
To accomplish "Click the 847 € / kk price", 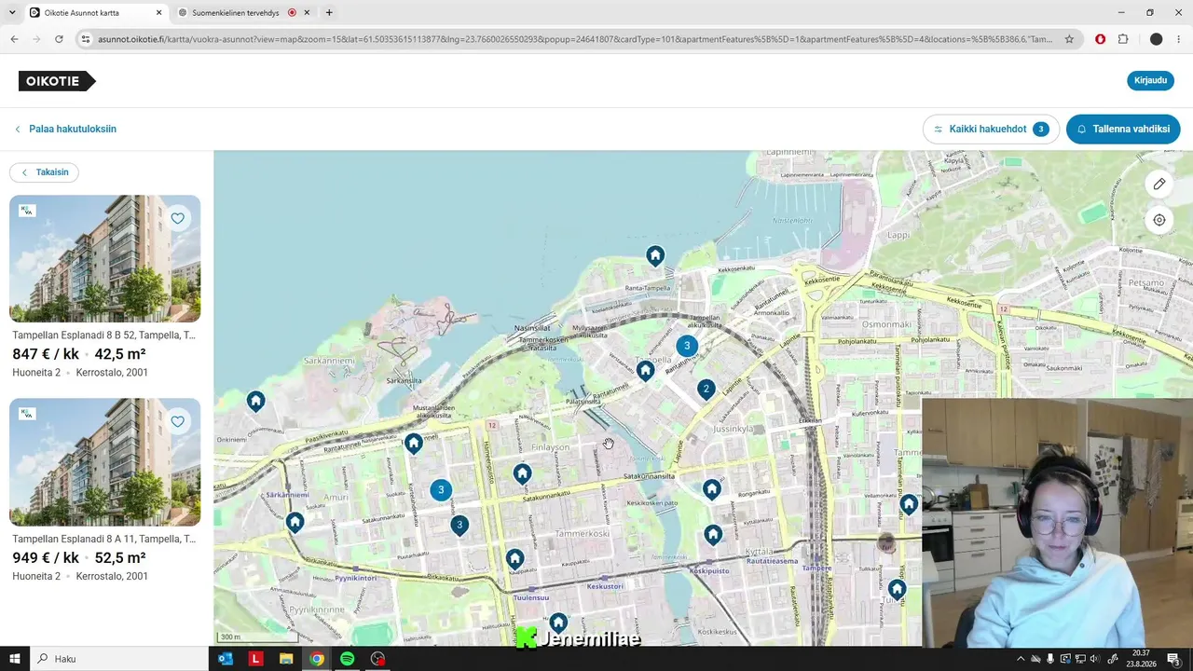I will click(x=46, y=354).
